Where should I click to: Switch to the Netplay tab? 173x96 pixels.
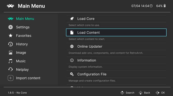coord(22,70)
